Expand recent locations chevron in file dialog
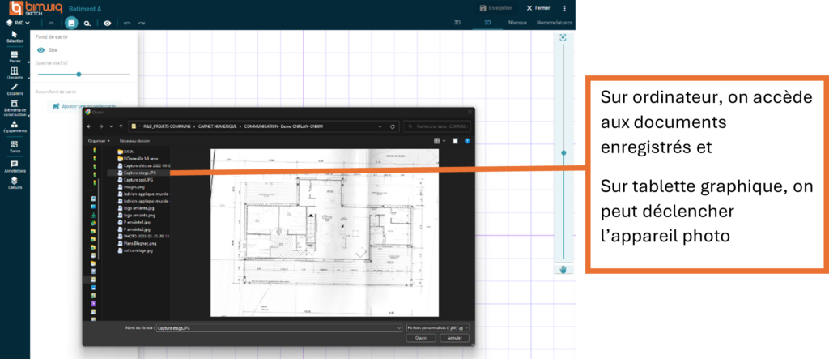This screenshot has width=829, height=359. (110, 126)
